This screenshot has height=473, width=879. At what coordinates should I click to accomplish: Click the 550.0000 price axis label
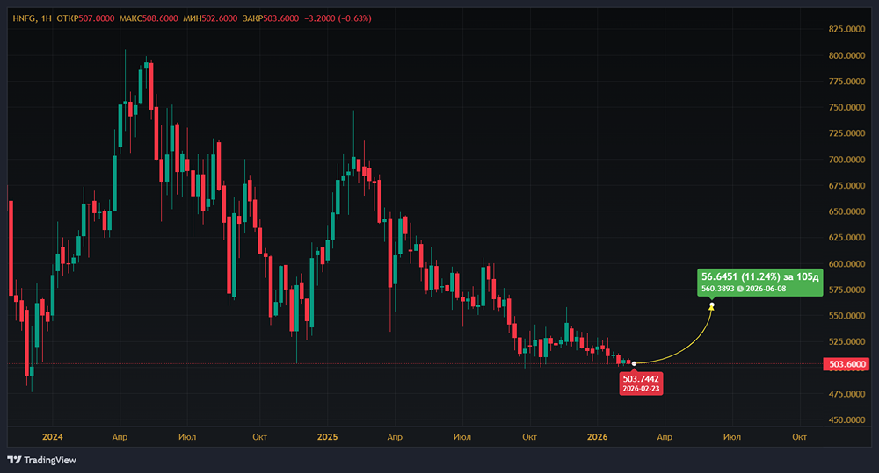(846, 316)
